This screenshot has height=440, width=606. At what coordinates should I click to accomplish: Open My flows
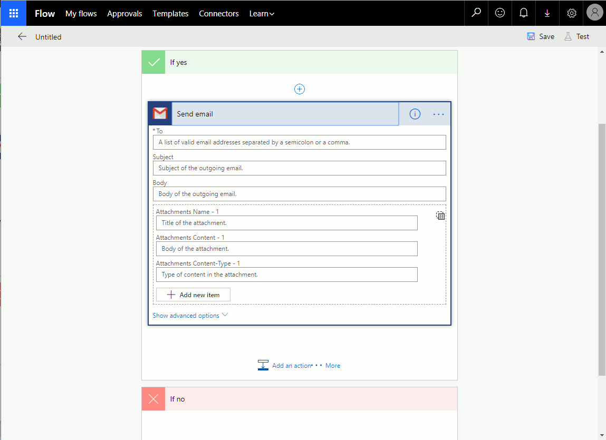(81, 14)
